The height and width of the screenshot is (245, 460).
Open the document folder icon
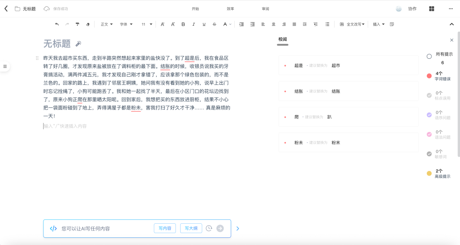(17, 9)
